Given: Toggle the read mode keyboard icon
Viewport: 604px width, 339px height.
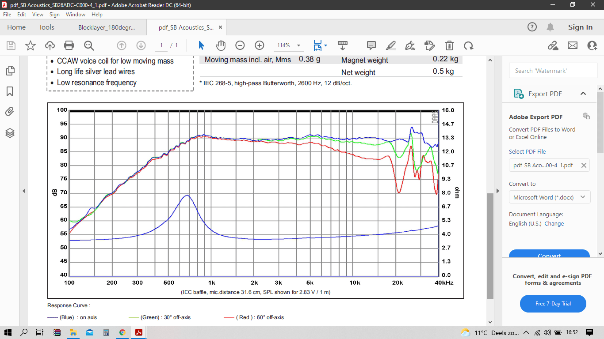Looking at the screenshot, I should [343, 45].
